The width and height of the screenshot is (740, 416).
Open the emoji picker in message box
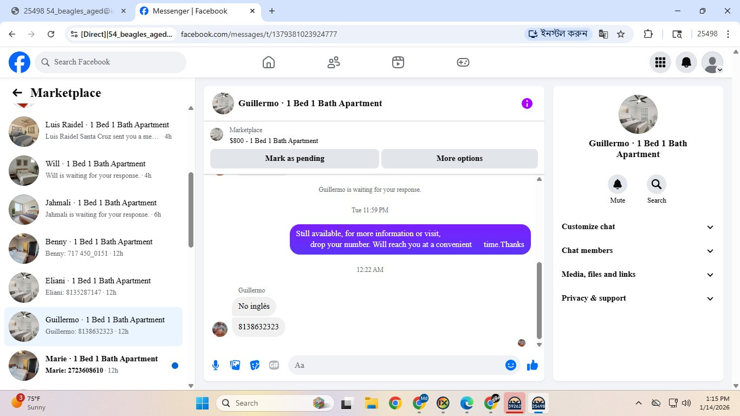[x=510, y=365]
